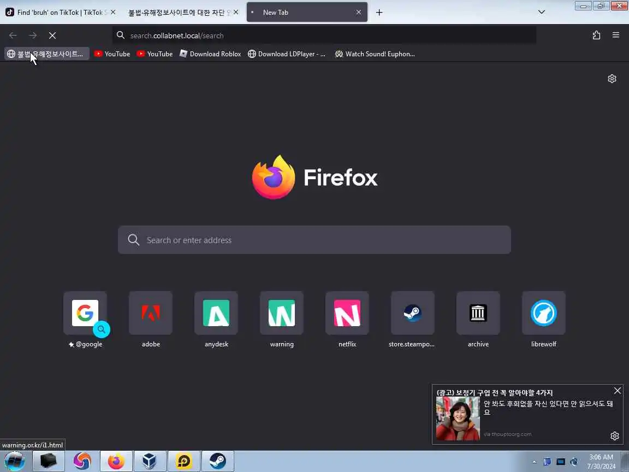Go back to previous page

(13, 36)
